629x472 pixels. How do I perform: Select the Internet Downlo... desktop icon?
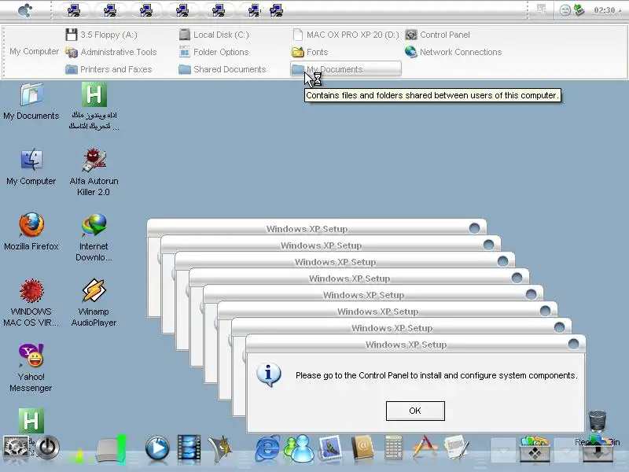pyautogui.click(x=94, y=238)
